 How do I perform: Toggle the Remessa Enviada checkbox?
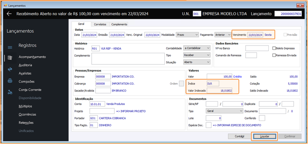[x=274, y=55]
